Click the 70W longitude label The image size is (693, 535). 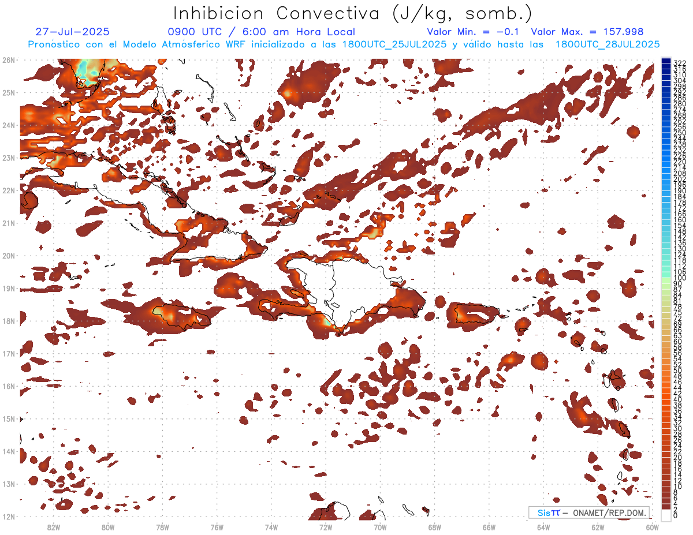coord(380,527)
